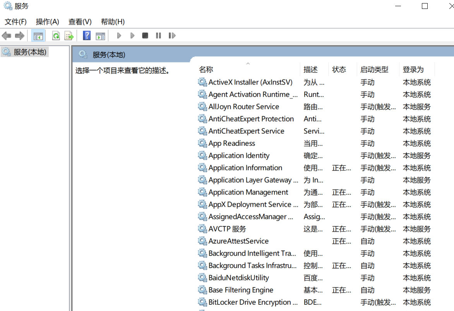Toggle the show/hide action pane icon
The image size is (454, 311).
coord(101,36)
